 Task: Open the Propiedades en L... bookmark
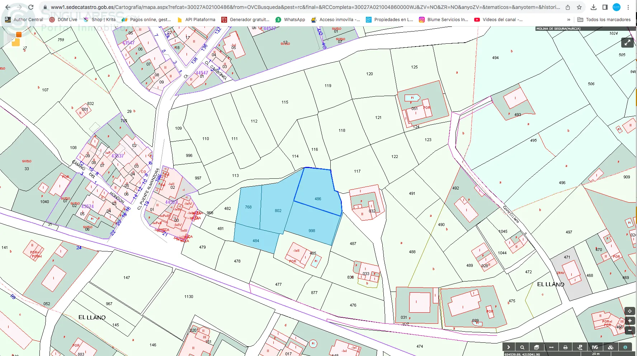[x=390, y=20]
